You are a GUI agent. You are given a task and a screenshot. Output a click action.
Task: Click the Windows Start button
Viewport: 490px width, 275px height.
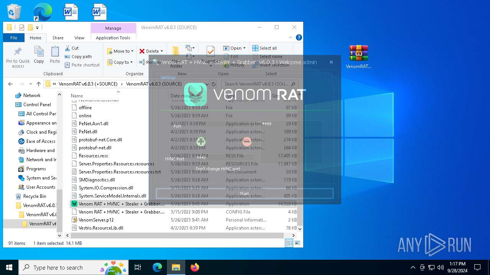9,267
